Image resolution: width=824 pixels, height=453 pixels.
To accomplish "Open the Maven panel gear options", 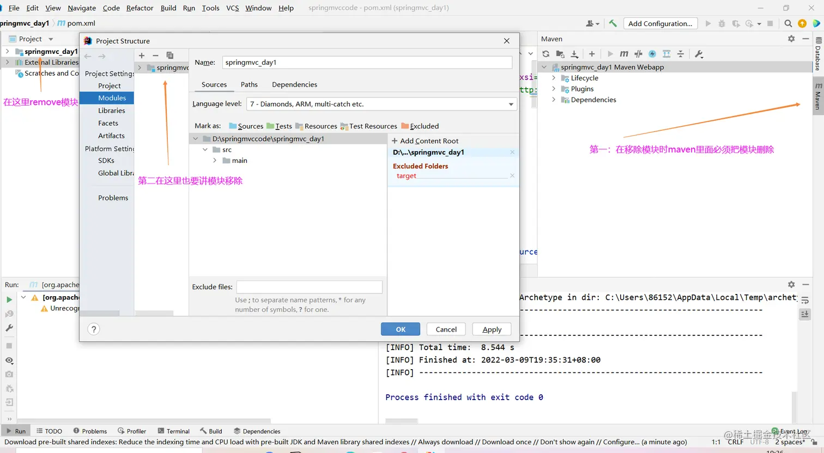I will tap(791, 39).
